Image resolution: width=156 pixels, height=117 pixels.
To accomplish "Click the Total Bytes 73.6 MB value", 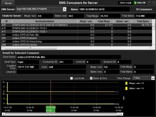I will coord(145,16).
